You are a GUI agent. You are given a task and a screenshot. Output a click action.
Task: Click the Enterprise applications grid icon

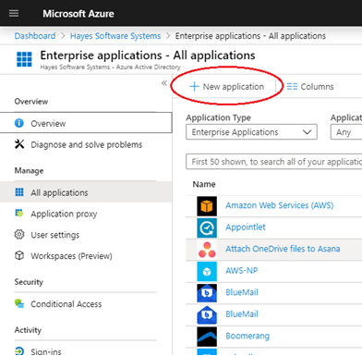24,59
